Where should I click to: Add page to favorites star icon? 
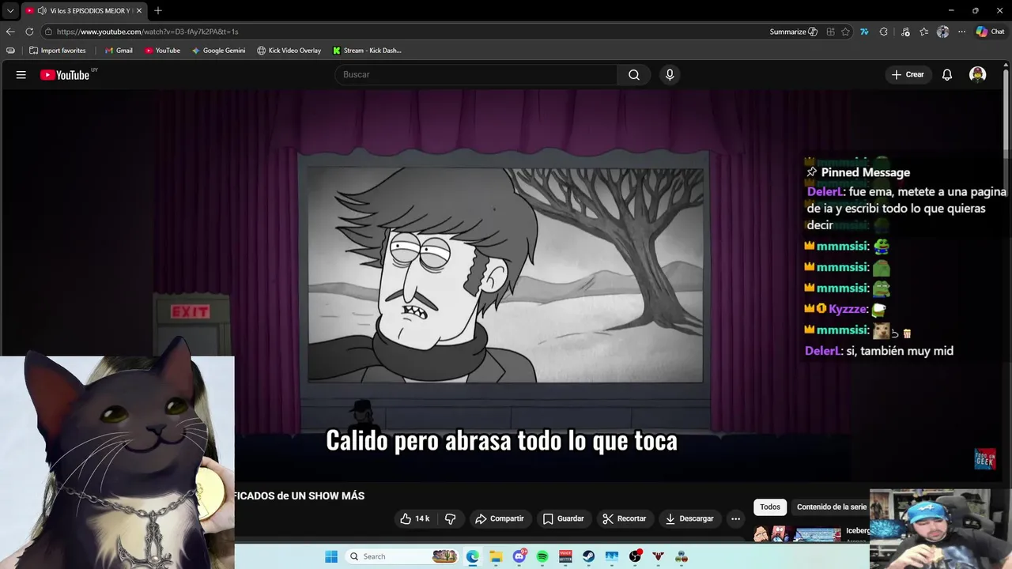pyautogui.click(x=846, y=32)
